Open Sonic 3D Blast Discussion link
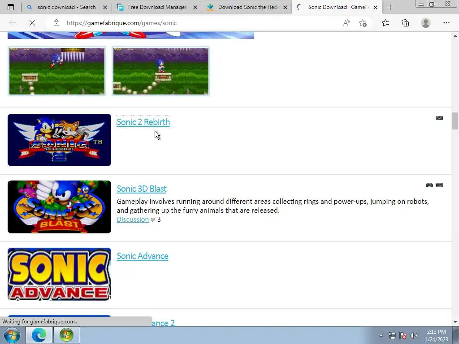Screen dimensions: 459x344 coord(133,219)
